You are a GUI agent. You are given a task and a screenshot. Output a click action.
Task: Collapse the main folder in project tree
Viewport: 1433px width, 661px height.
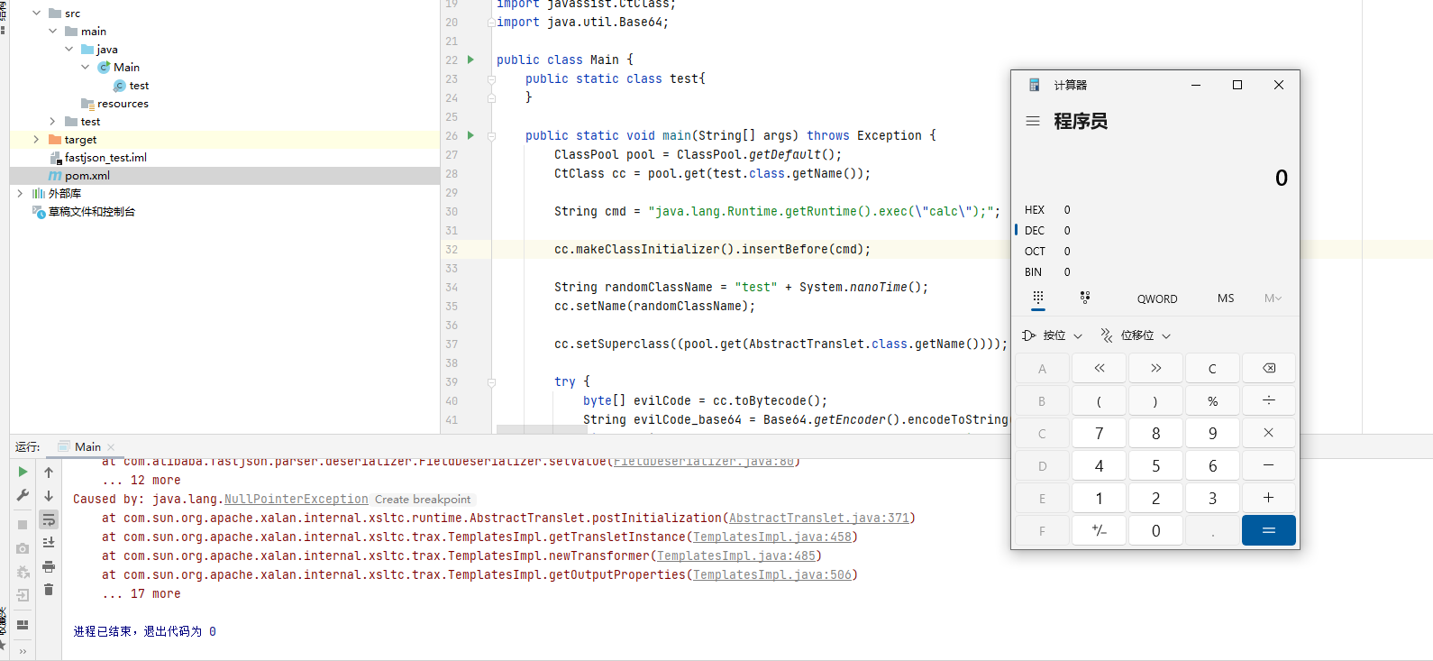(52, 31)
